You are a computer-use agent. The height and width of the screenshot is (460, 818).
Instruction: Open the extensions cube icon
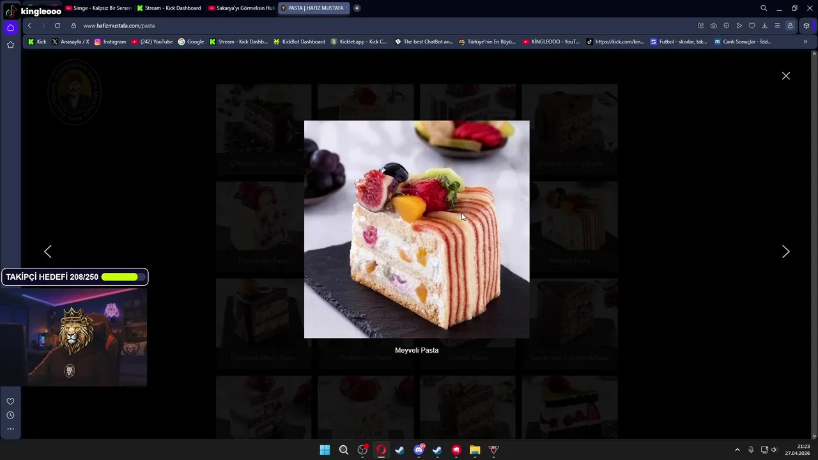[x=806, y=26]
